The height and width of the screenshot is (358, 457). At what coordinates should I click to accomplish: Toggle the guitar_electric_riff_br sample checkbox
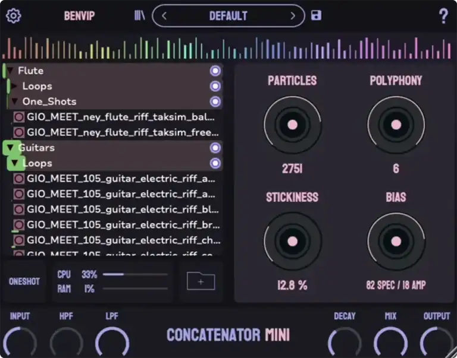coord(19,225)
